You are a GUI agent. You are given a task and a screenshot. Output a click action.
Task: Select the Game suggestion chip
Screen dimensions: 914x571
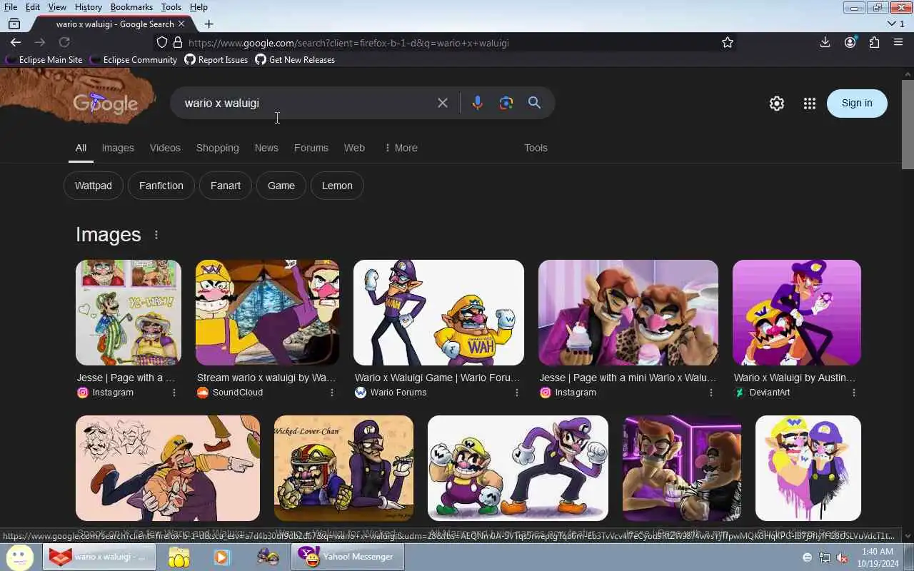pos(281,186)
